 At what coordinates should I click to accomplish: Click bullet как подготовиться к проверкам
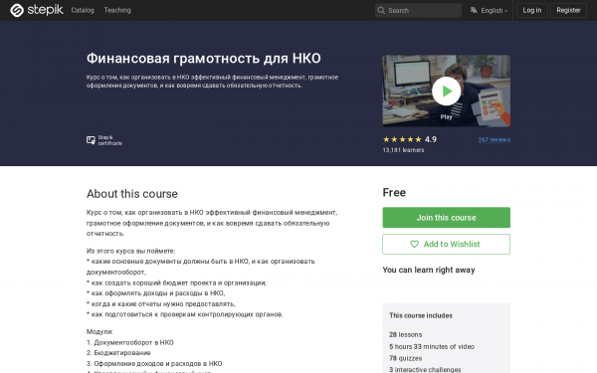coord(185,314)
